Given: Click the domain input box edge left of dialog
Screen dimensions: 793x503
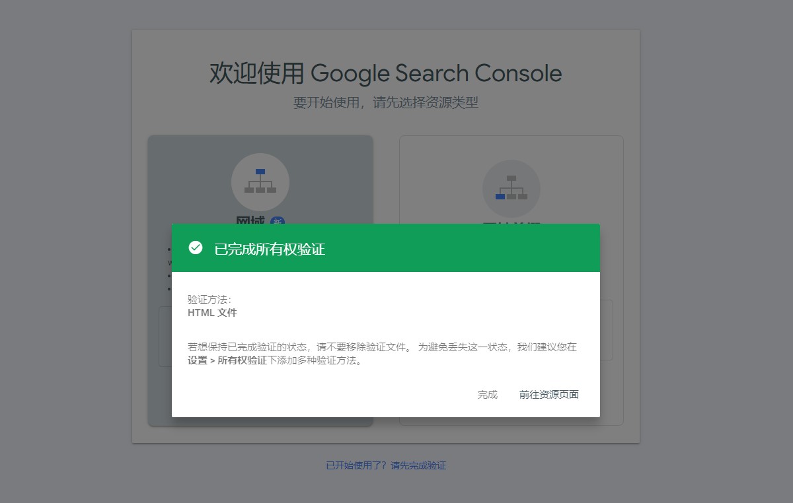Looking at the screenshot, I should tap(165, 337).
